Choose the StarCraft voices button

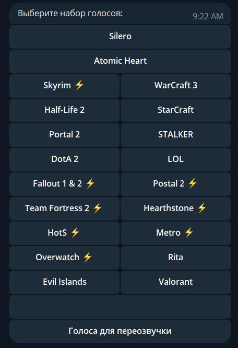175,110
